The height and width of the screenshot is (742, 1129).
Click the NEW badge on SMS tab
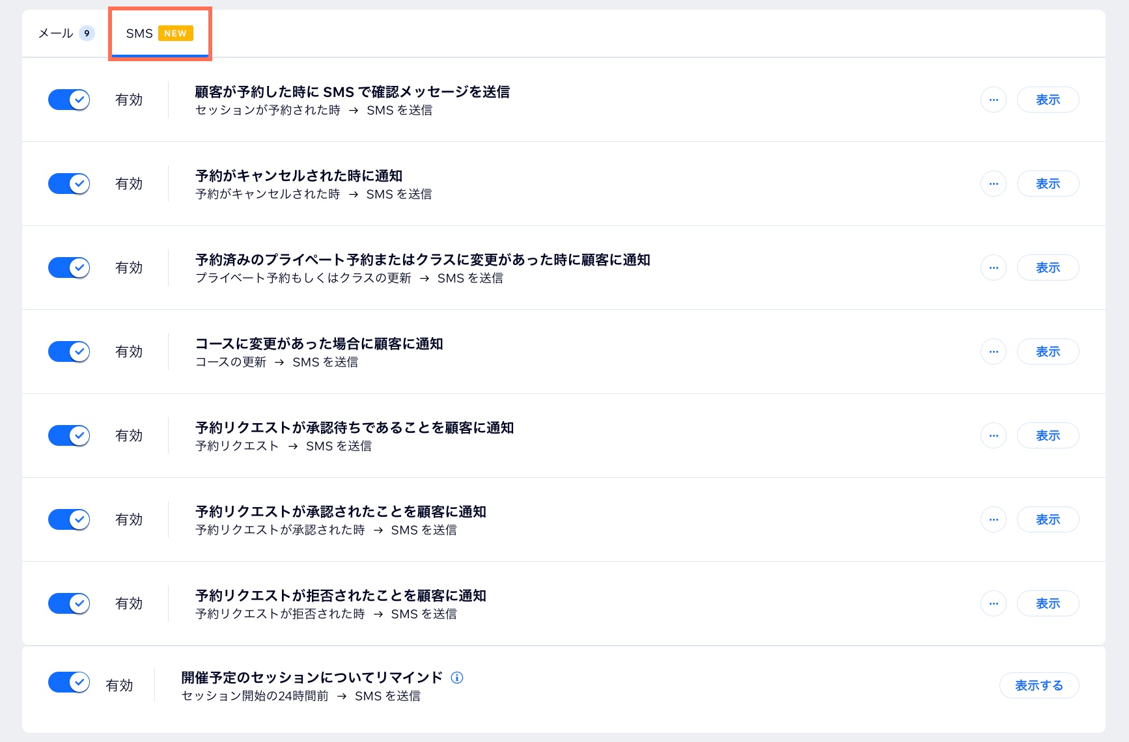(x=176, y=33)
